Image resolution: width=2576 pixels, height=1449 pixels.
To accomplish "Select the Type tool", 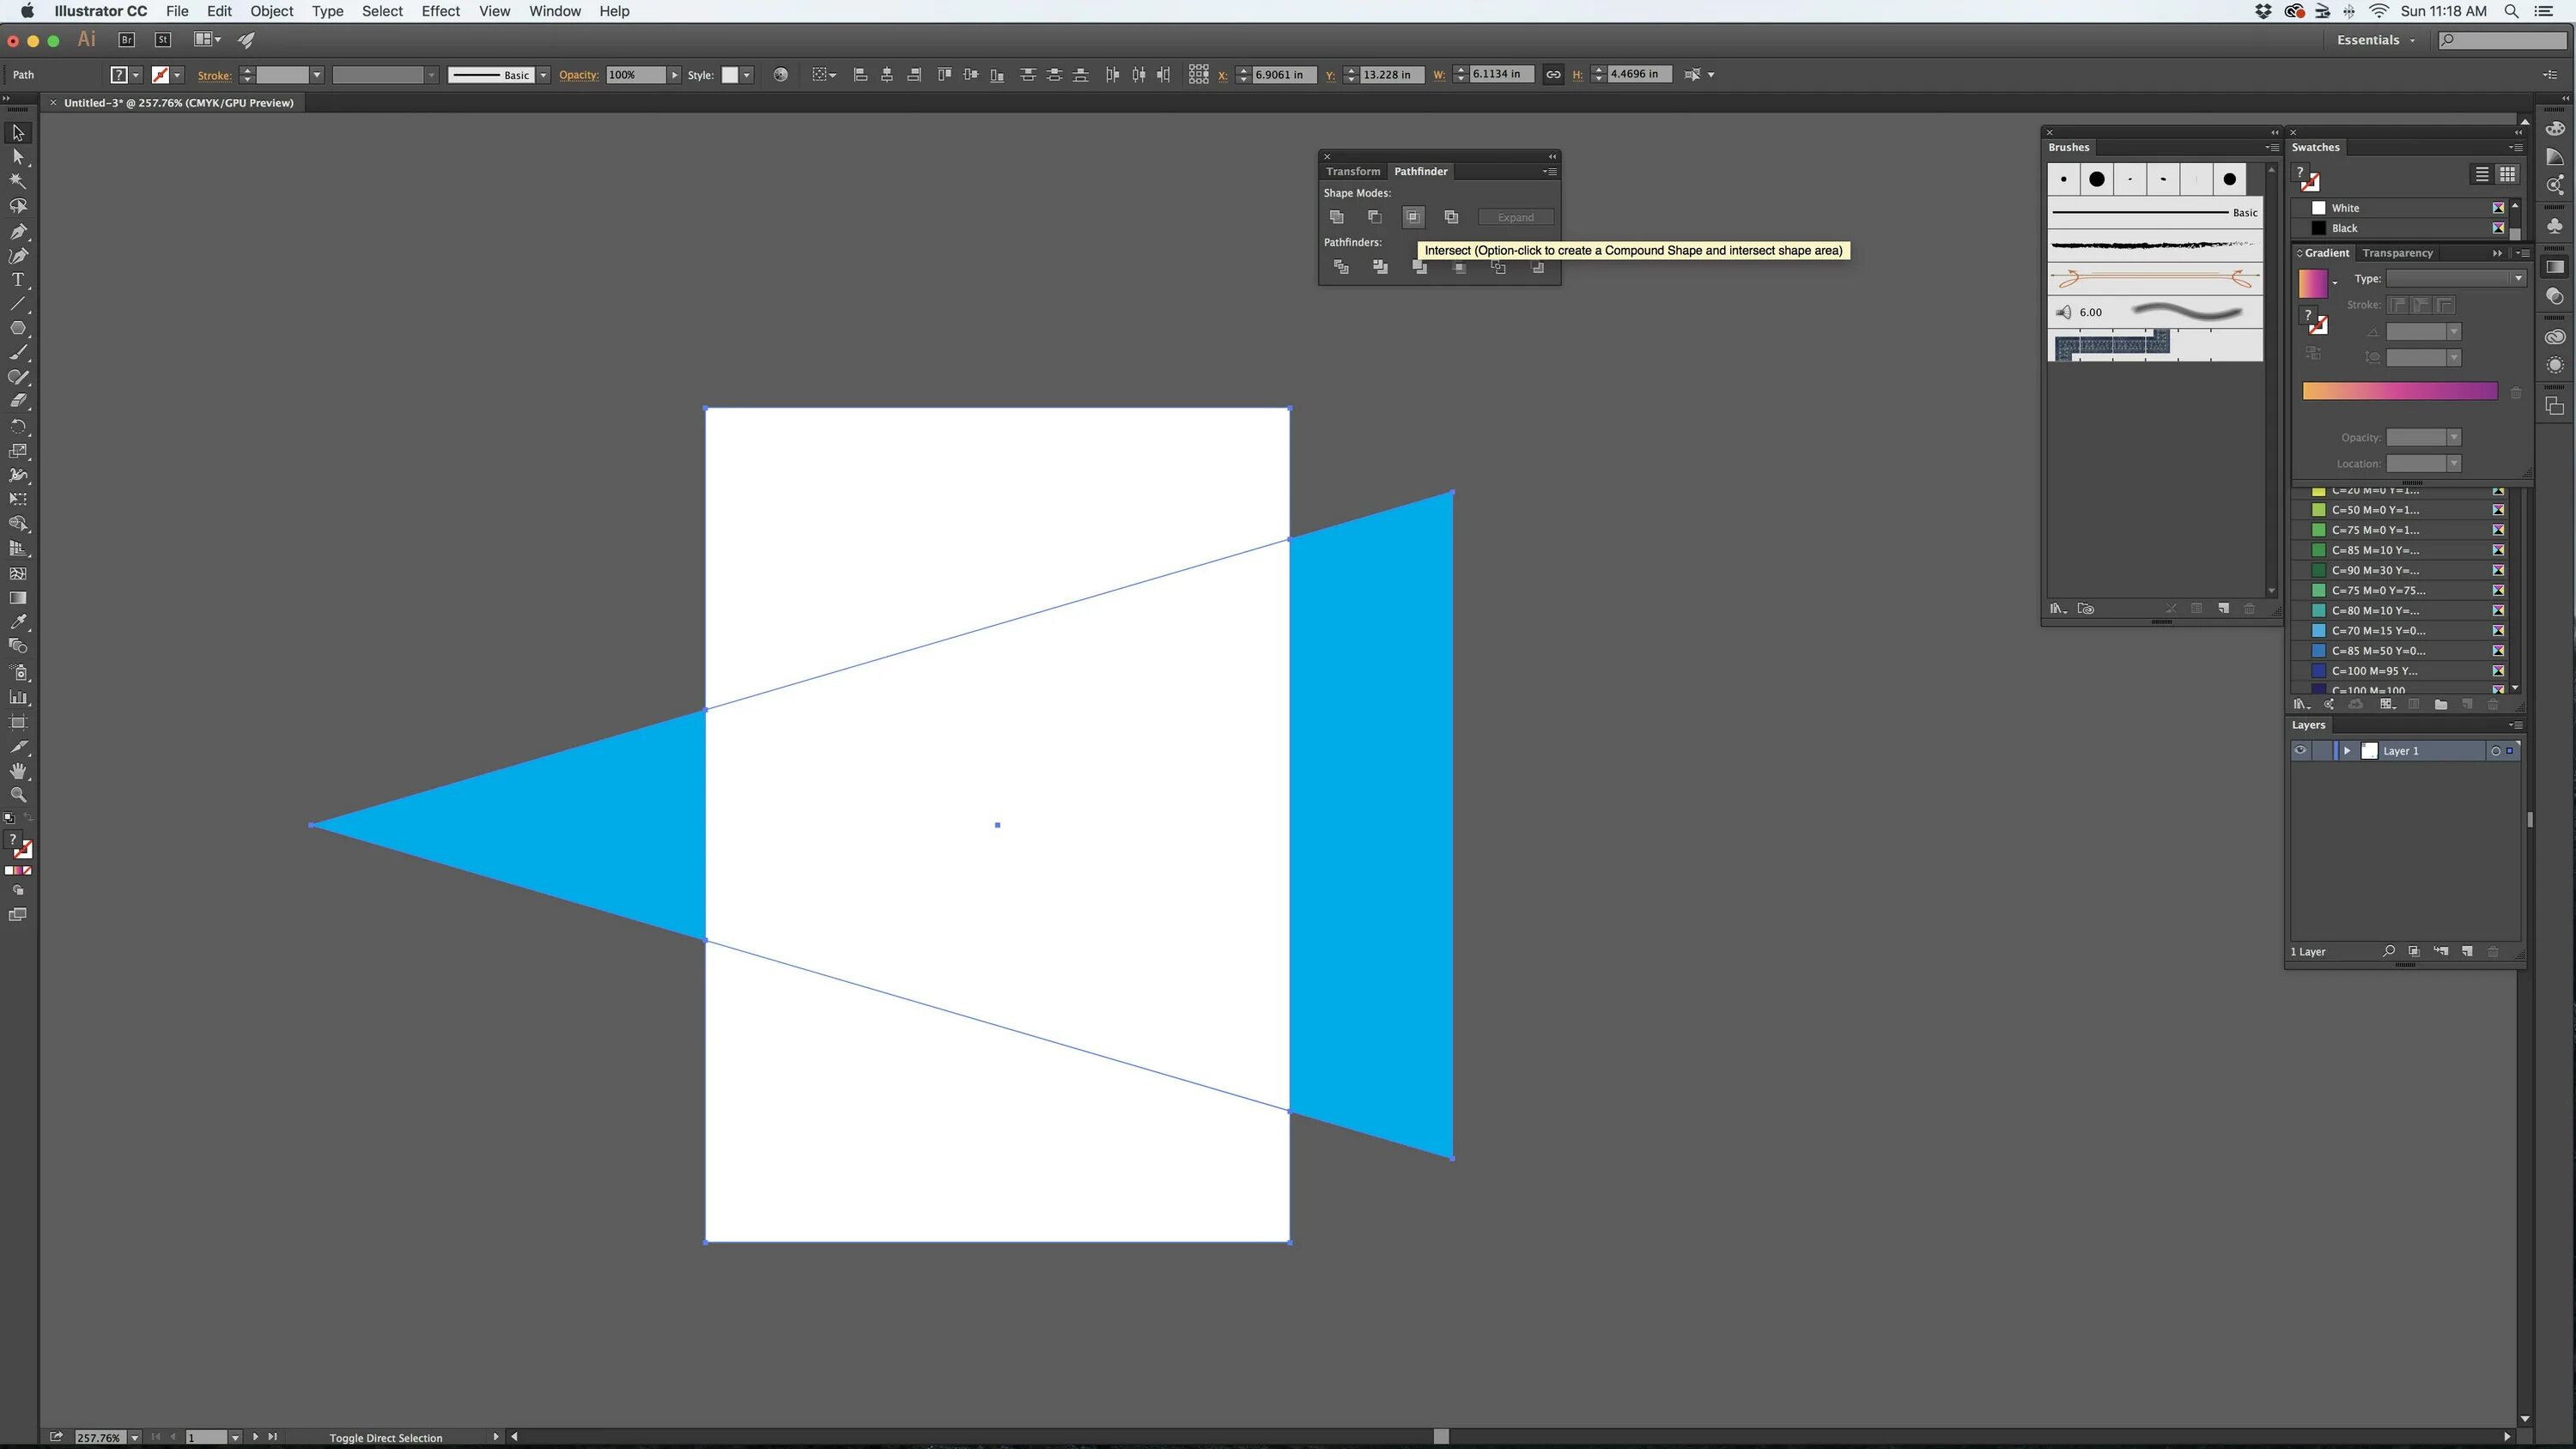I will coord(18,280).
